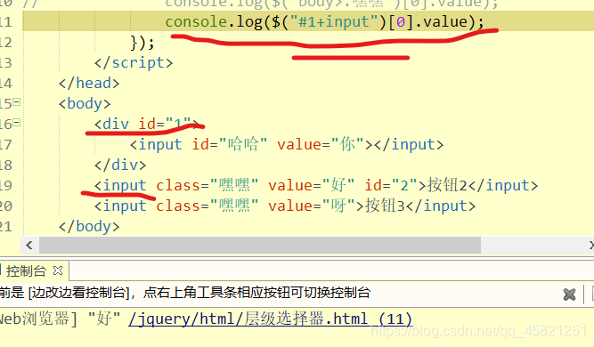The width and height of the screenshot is (594, 347).
Task: Collapse the body tag fold marker on line 15
Action: point(17,102)
